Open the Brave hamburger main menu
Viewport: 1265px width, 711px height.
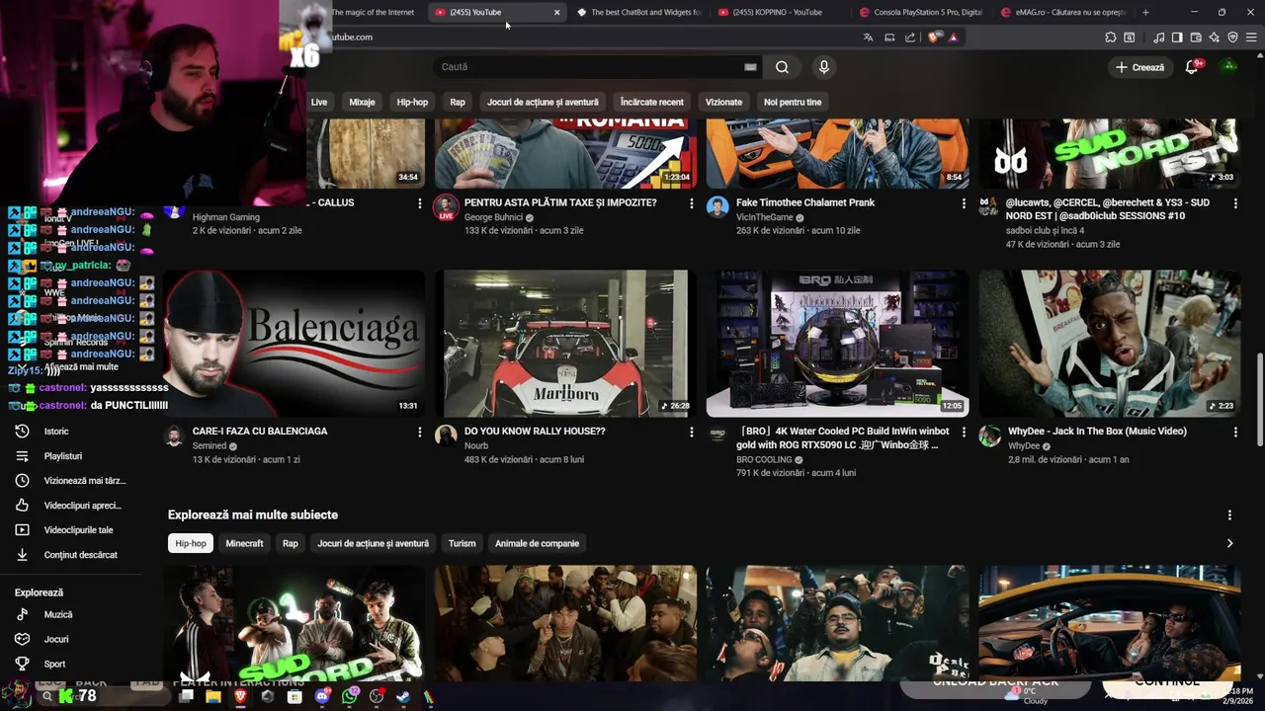point(1251,38)
